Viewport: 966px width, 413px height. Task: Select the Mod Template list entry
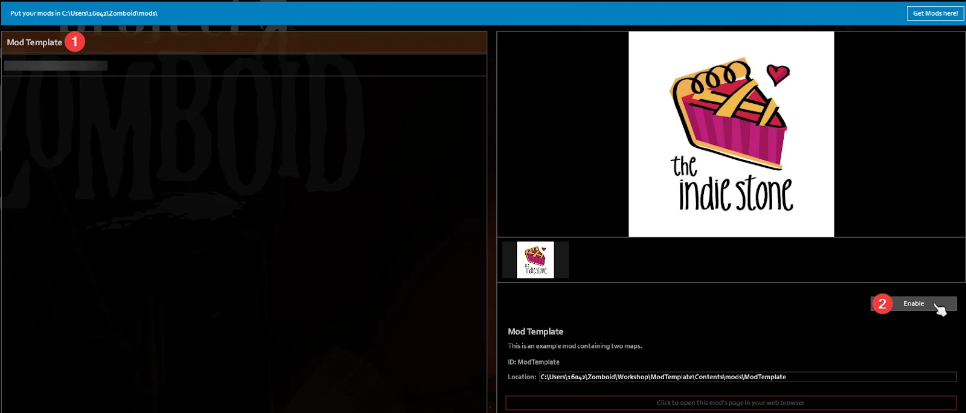tap(244, 42)
